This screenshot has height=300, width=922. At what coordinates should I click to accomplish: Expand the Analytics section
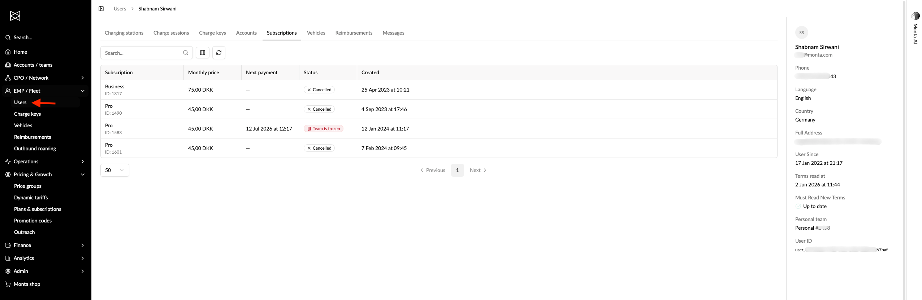[46, 258]
